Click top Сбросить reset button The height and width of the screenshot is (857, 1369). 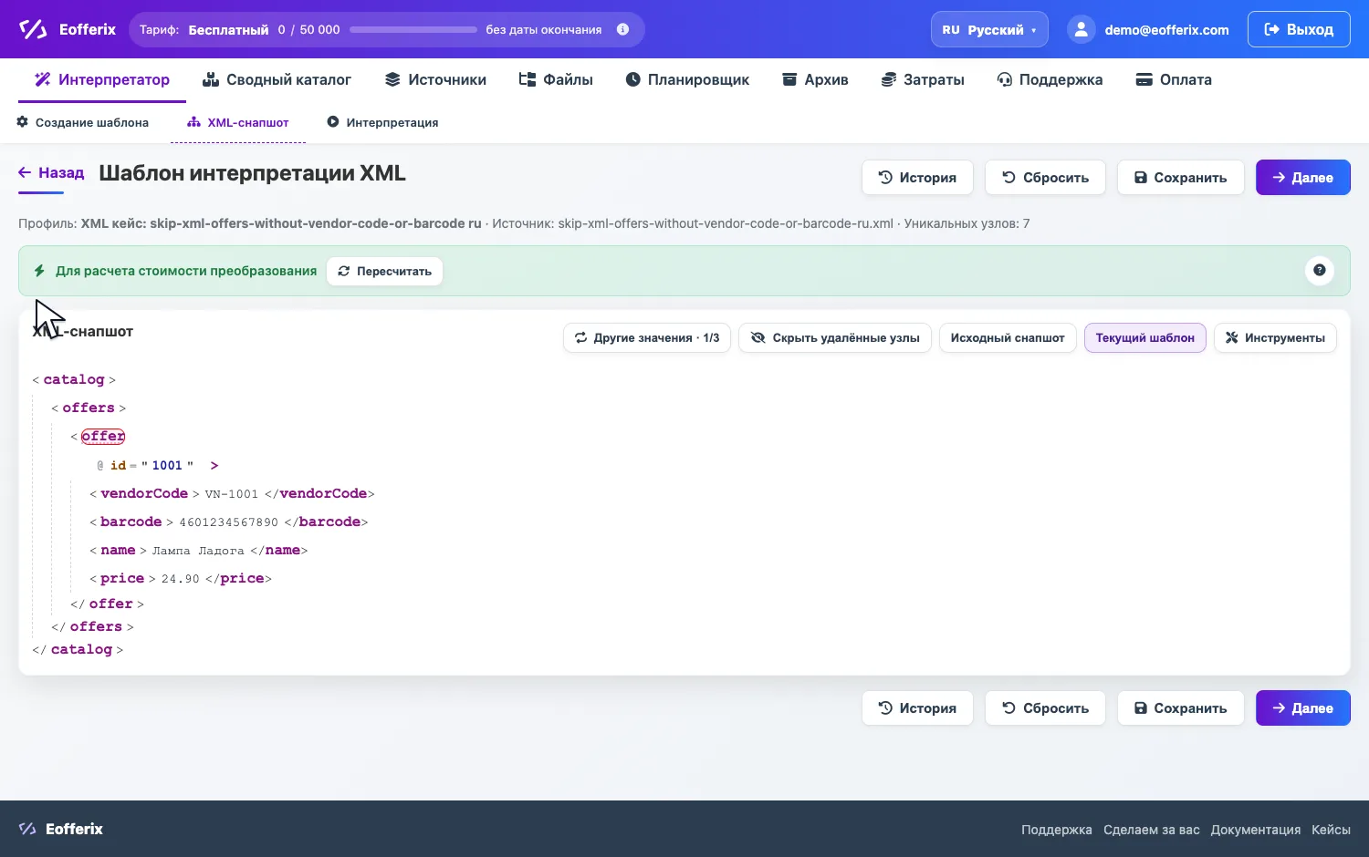(1045, 178)
